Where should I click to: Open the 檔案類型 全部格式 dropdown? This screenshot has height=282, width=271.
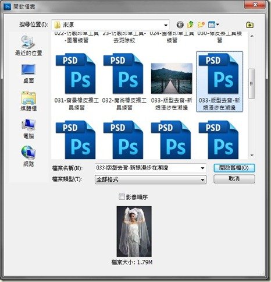tap(151, 179)
